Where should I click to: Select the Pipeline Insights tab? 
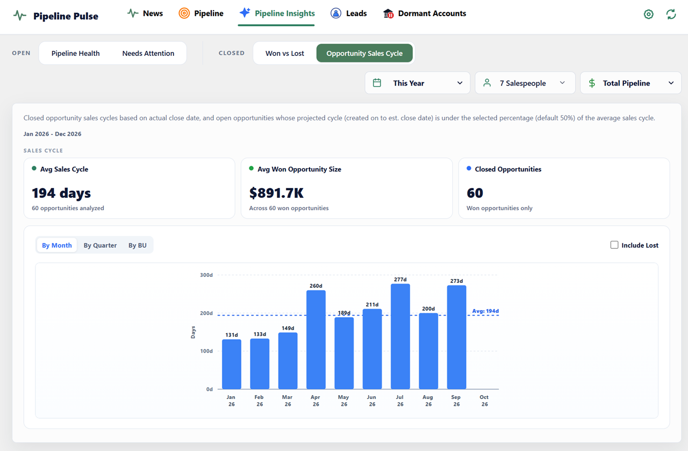click(x=277, y=13)
